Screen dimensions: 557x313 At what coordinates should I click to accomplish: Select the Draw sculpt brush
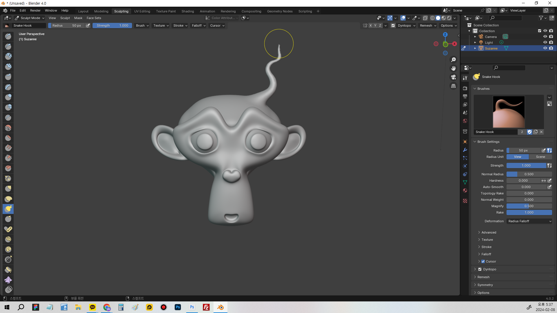coord(8,36)
